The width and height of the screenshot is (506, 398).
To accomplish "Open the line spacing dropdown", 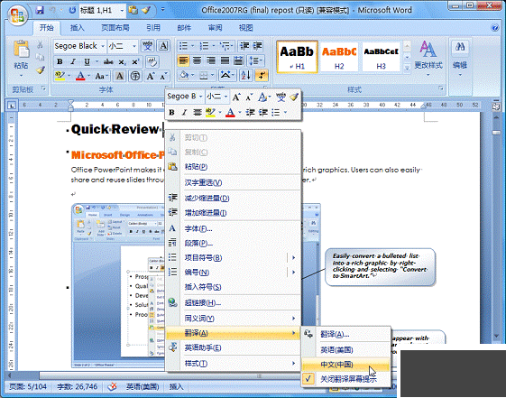I will (x=255, y=60).
